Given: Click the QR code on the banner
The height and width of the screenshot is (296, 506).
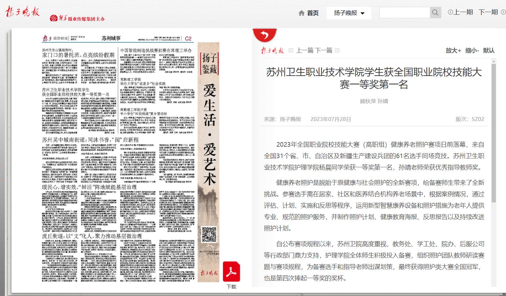Looking at the screenshot, I should click(209, 235).
